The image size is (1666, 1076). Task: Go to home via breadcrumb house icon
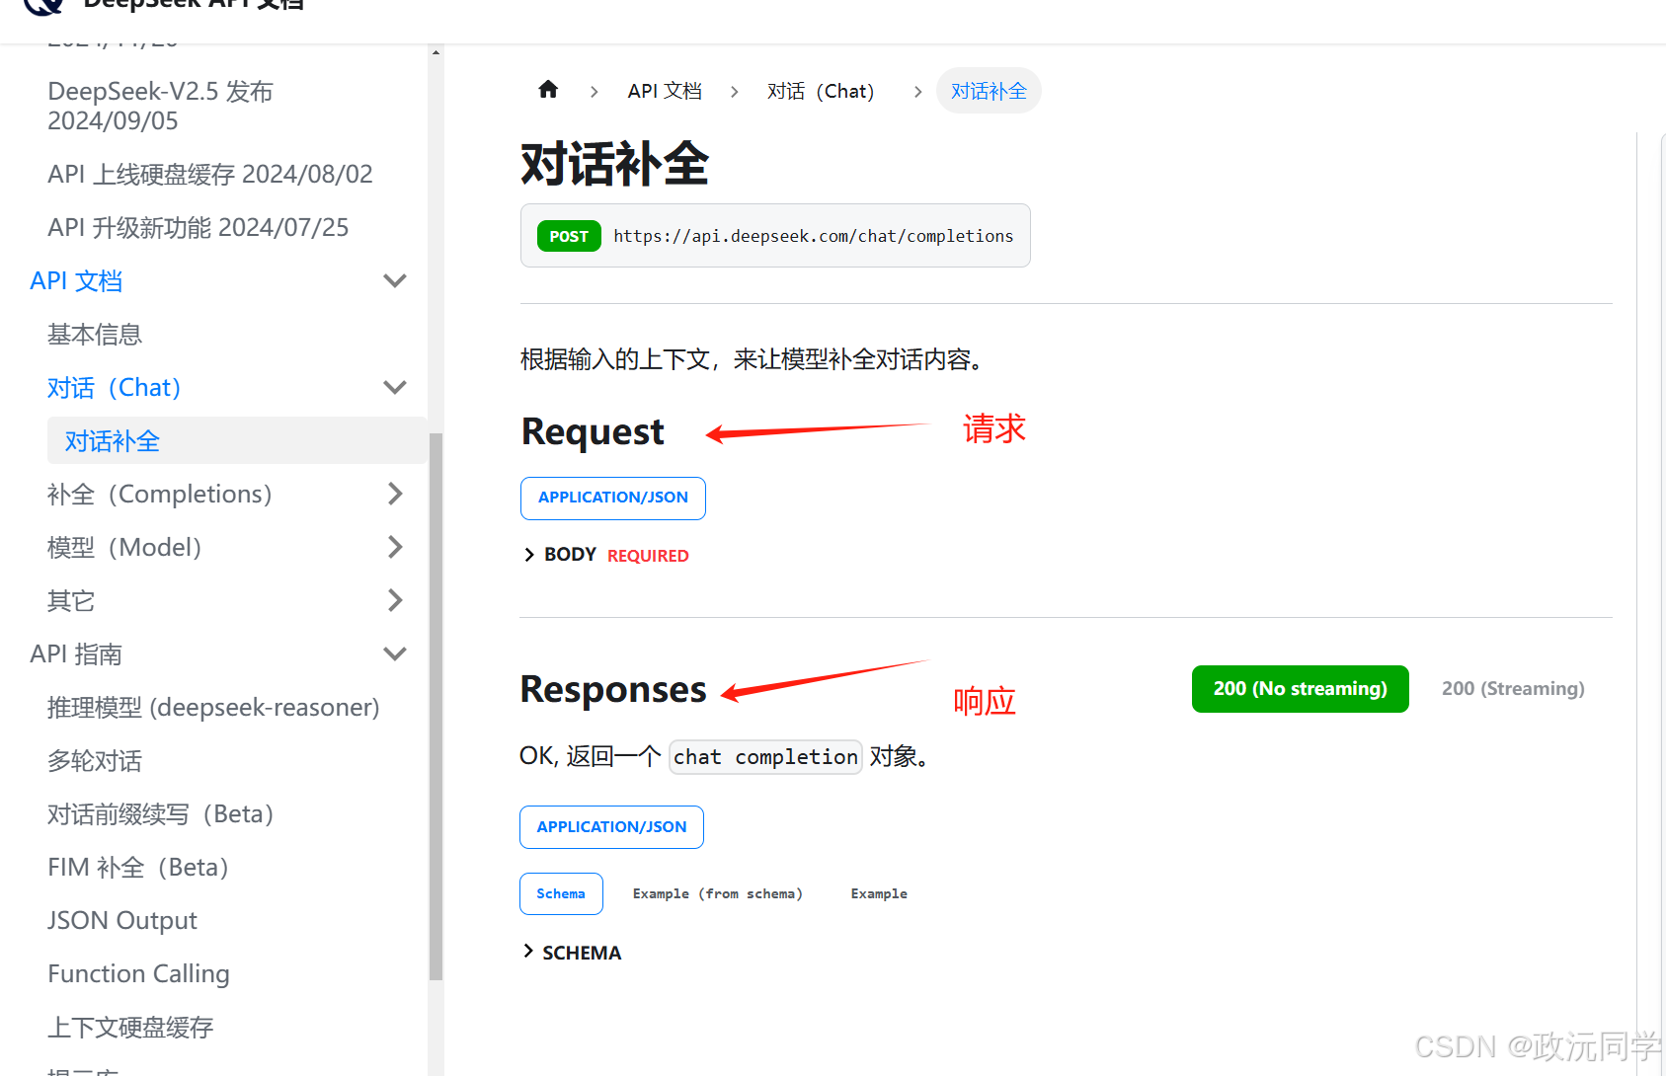[548, 90]
